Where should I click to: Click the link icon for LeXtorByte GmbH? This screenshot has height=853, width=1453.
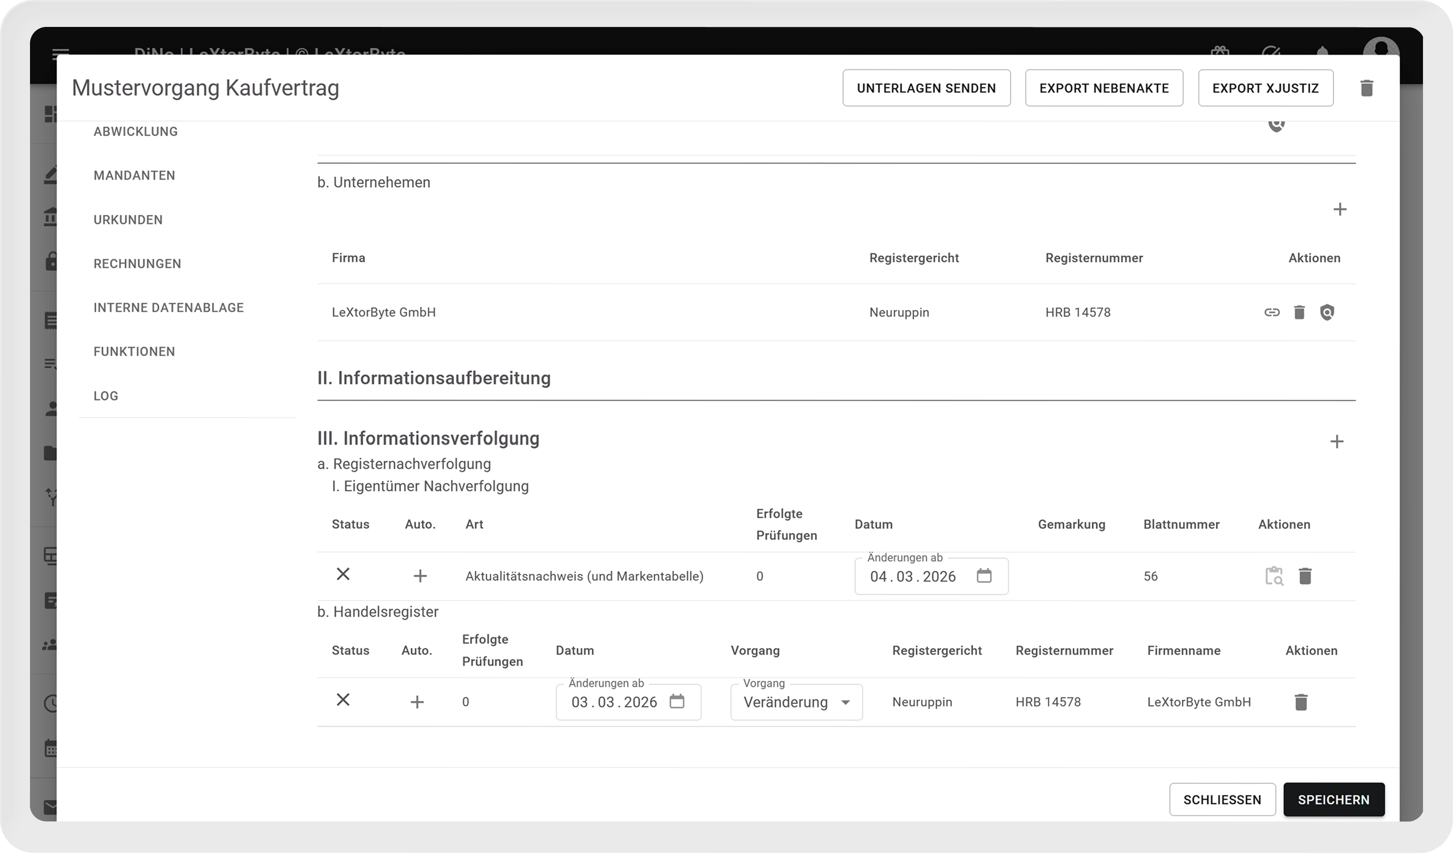point(1272,312)
